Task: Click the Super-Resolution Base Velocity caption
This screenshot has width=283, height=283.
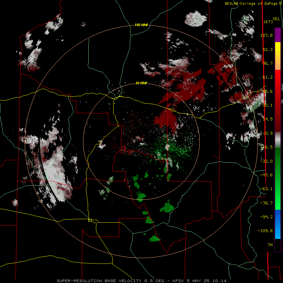Action: coord(141,281)
